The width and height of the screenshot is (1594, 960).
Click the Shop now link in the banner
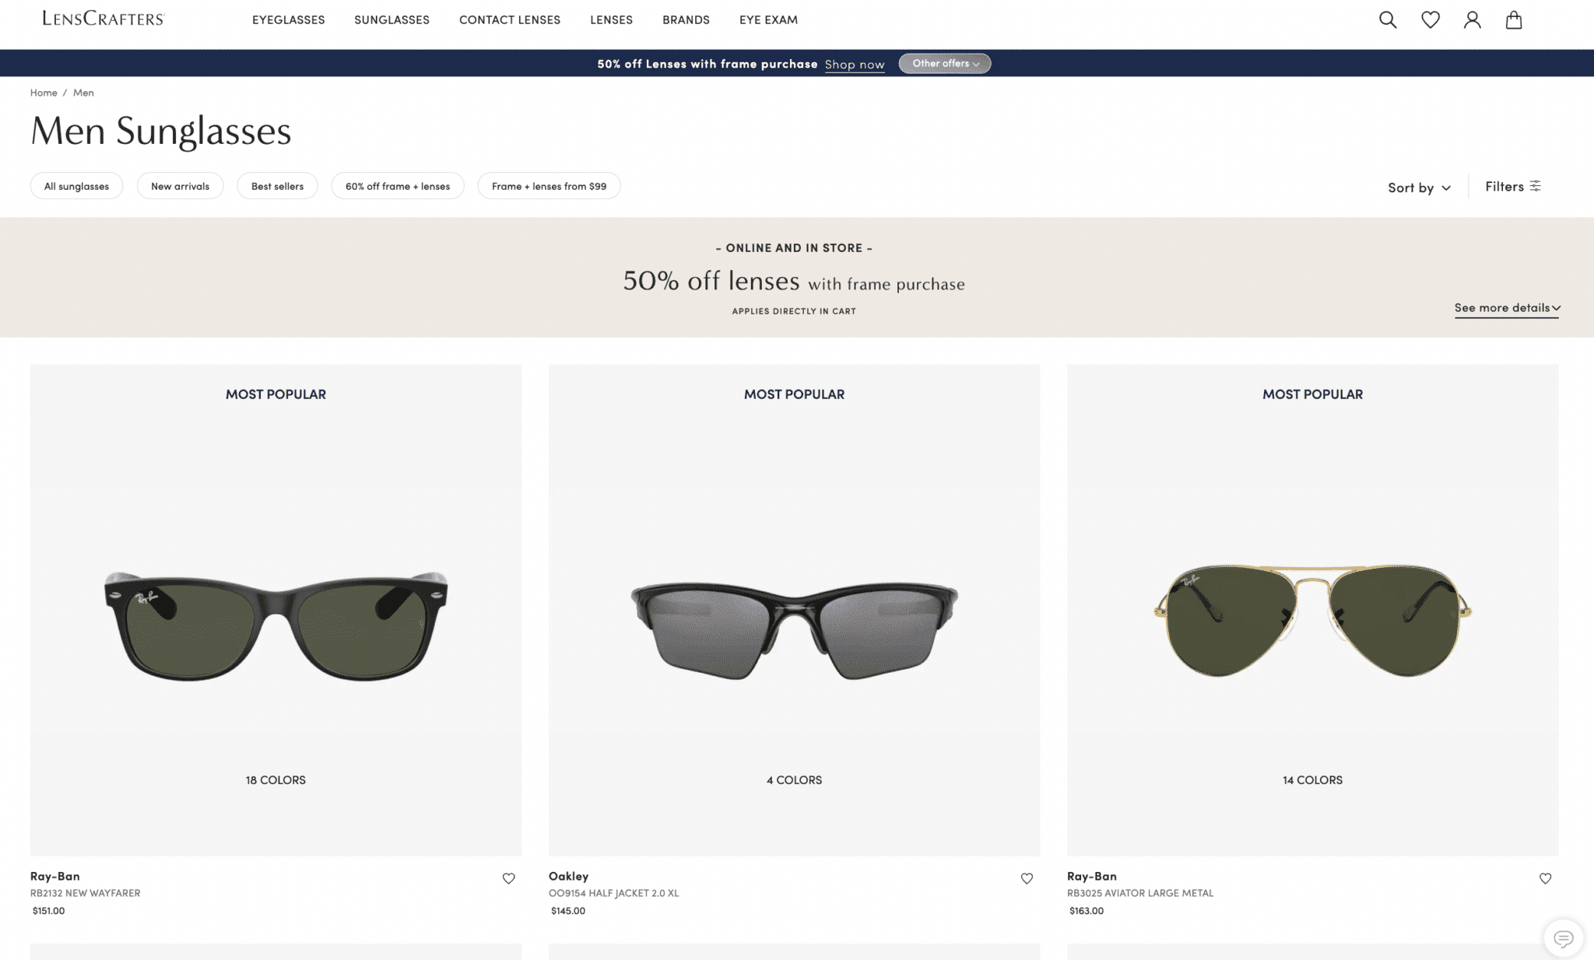854,64
